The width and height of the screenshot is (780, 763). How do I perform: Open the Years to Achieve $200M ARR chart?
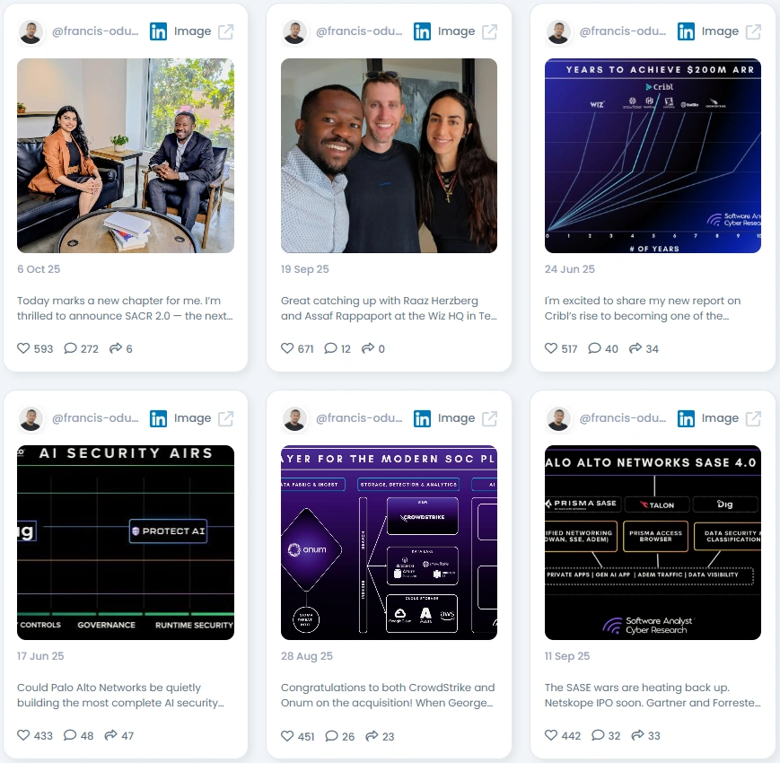(x=653, y=155)
